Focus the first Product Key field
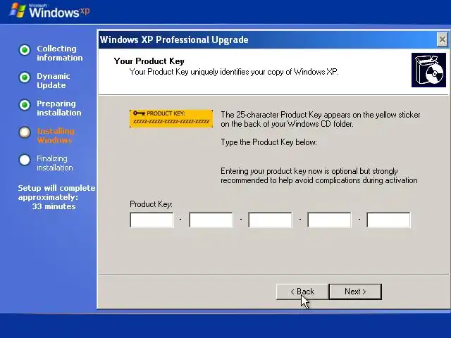This screenshot has height=338, width=451. (152, 220)
